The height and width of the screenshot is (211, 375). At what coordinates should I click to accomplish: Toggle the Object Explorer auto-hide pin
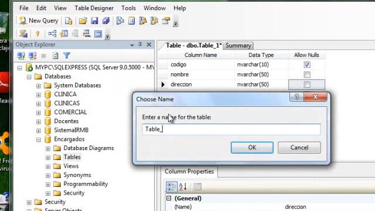tap(140, 45)
